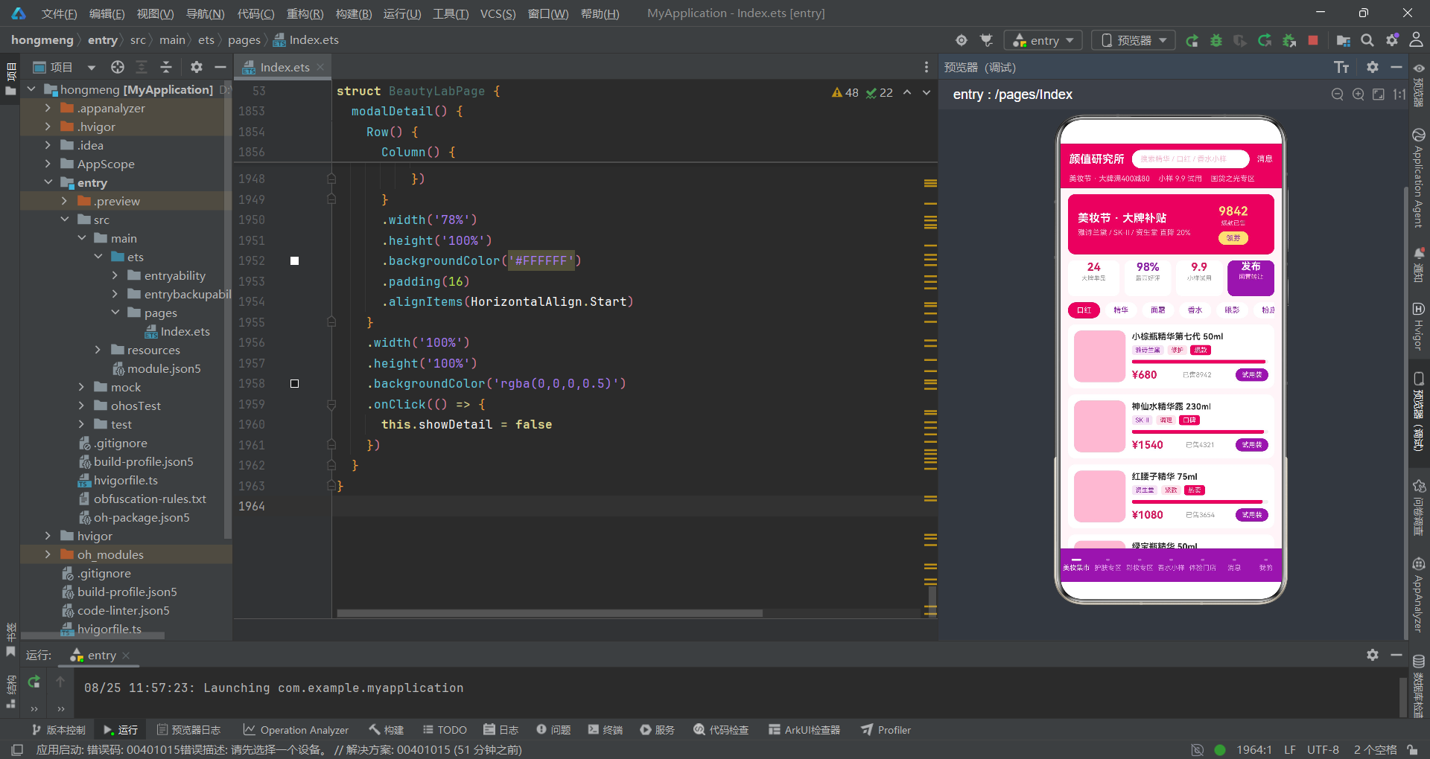Click the search field in phone preview

[x=1190, y=159]
